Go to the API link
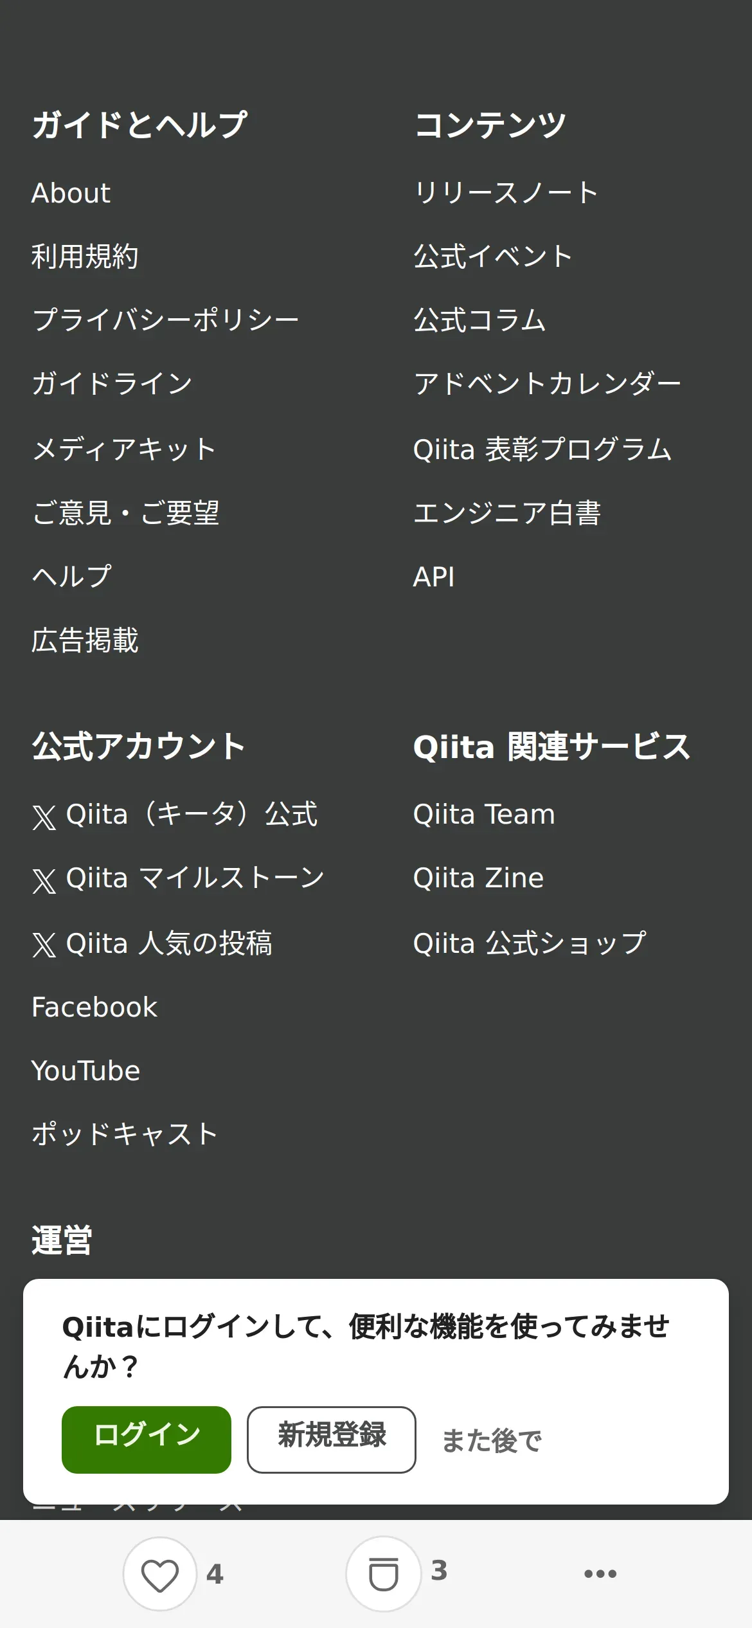Screen dimensions: 752x1628 tap(434, 577)
